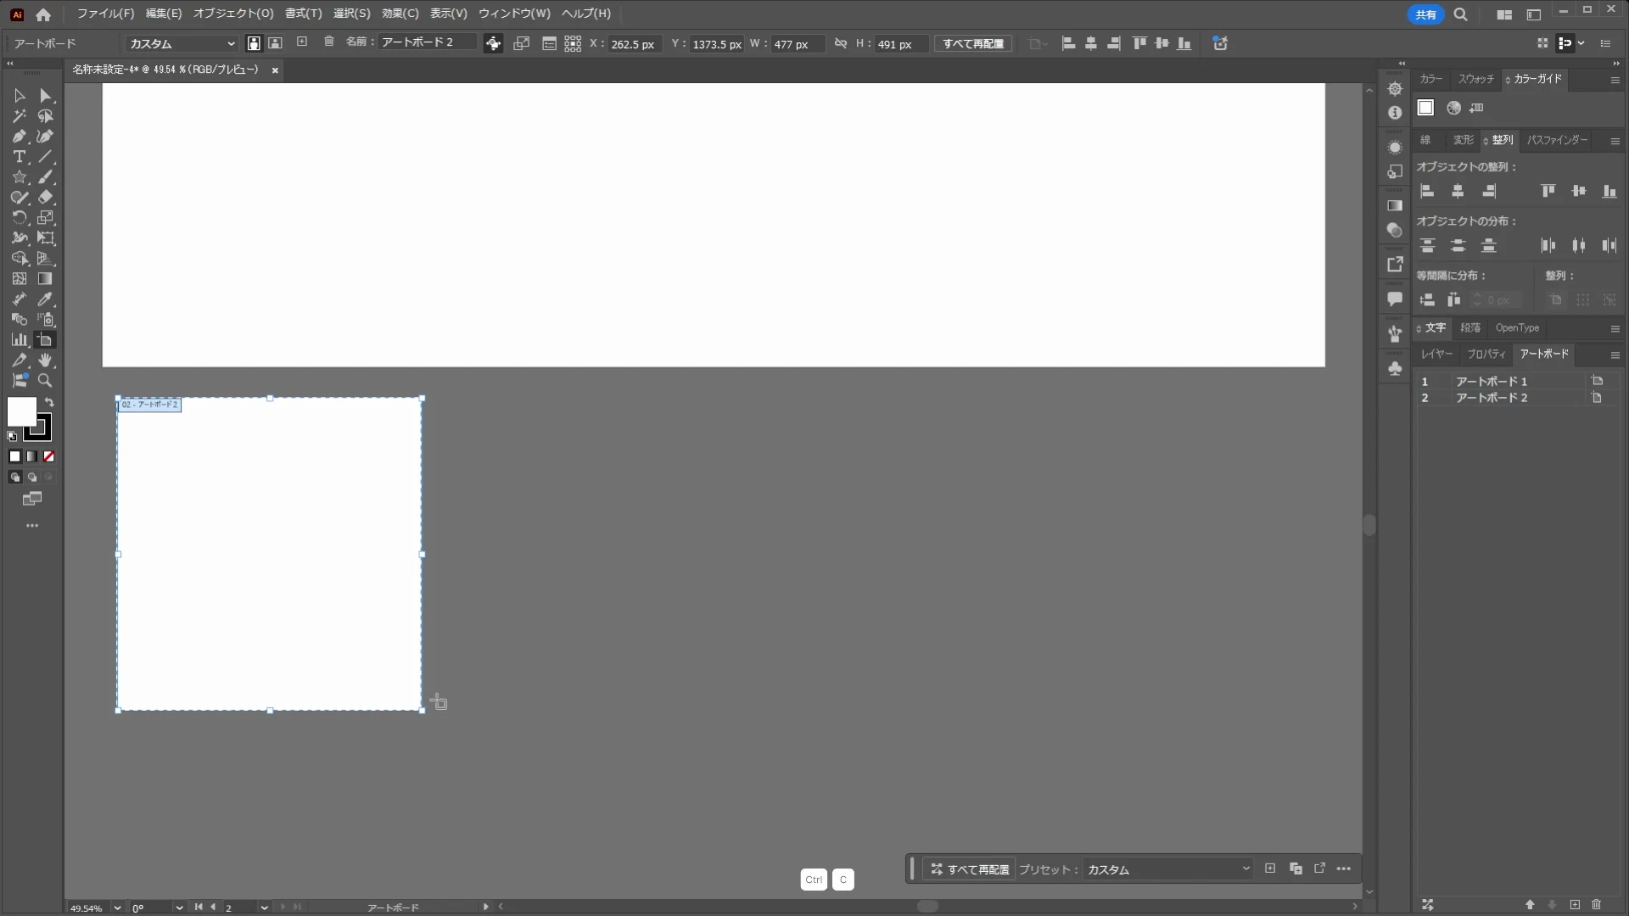
Task: Pick the Rotate tool
Action: [x=19, y=218]
